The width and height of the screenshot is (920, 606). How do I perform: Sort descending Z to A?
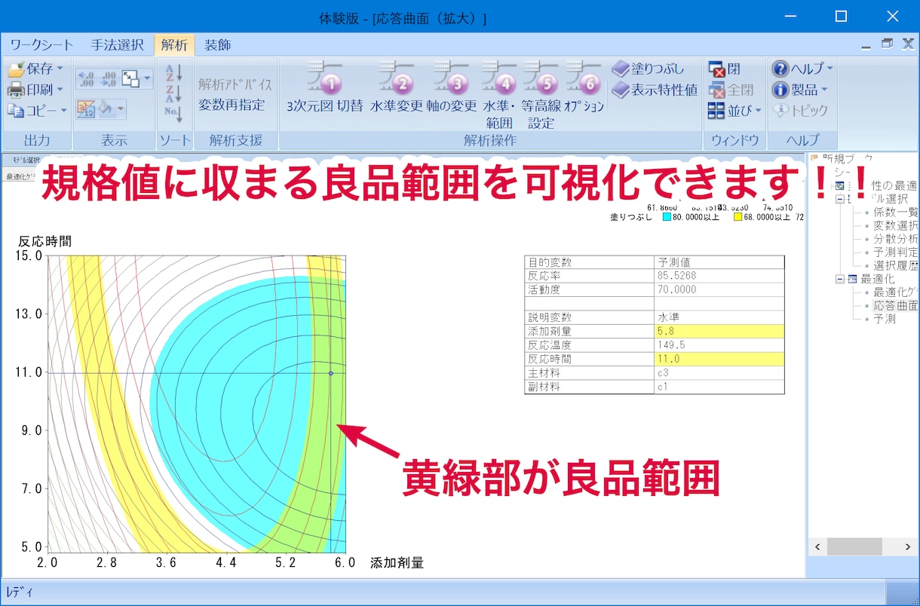pyautogui.click(x=174, y=93)
